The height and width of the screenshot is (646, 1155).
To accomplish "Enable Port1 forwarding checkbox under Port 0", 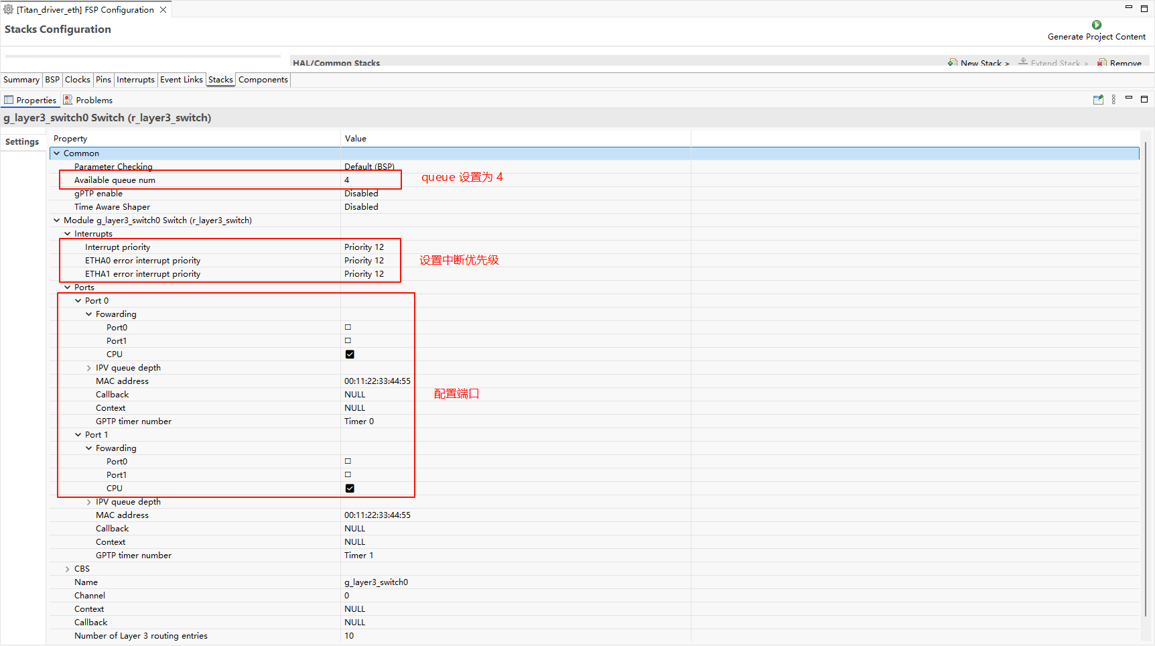I will (x=348, y=341).
